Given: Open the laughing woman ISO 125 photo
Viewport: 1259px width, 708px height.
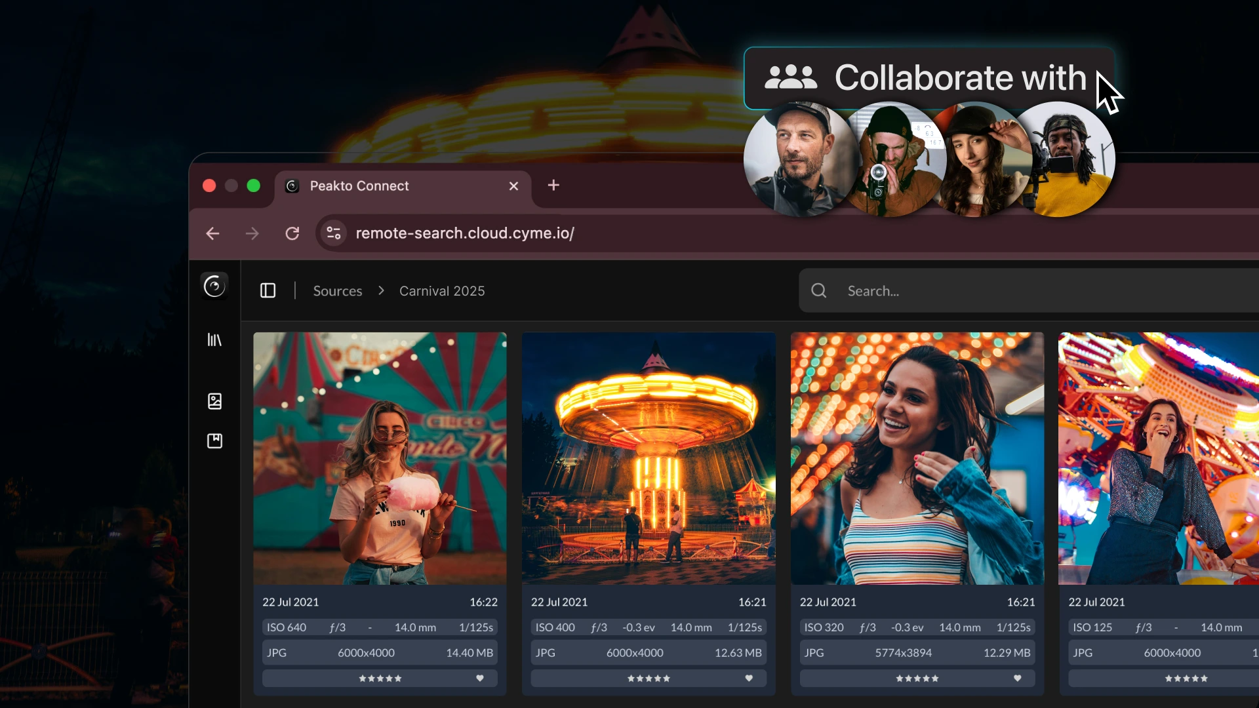Looking at the screenshot, I should 1159,458.
